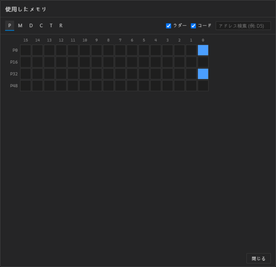The height and width of the screenshot is (267, 276).
Task: Click the P48 row bit 0 cell
Action: point(203,86)
